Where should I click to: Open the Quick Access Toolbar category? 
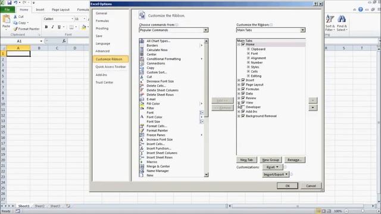pyautogui.click(x=111, y=67)
